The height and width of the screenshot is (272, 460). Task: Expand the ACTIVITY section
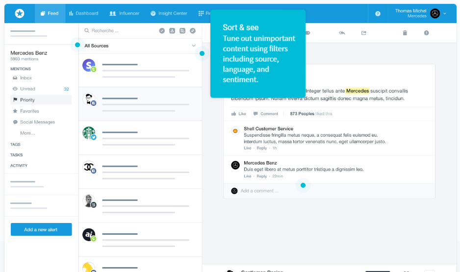19,166
